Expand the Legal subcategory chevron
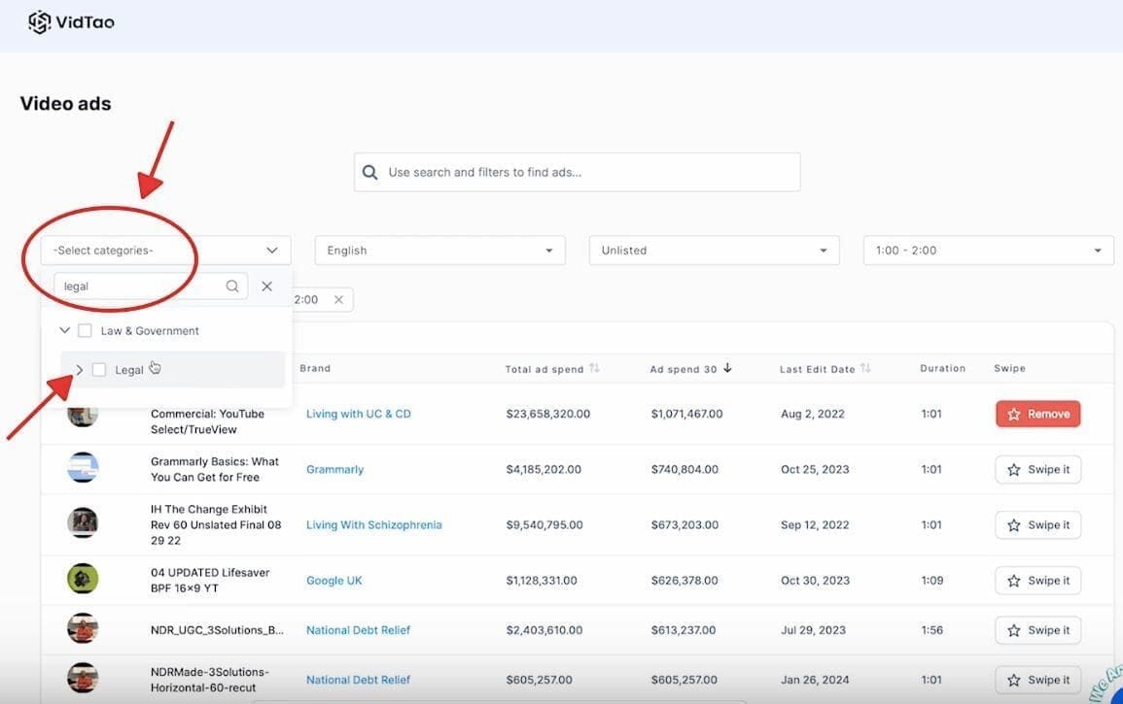Image resolution: width=1123 pixels, height=704 pixels. pyautogui.click(x=80, y=370)
